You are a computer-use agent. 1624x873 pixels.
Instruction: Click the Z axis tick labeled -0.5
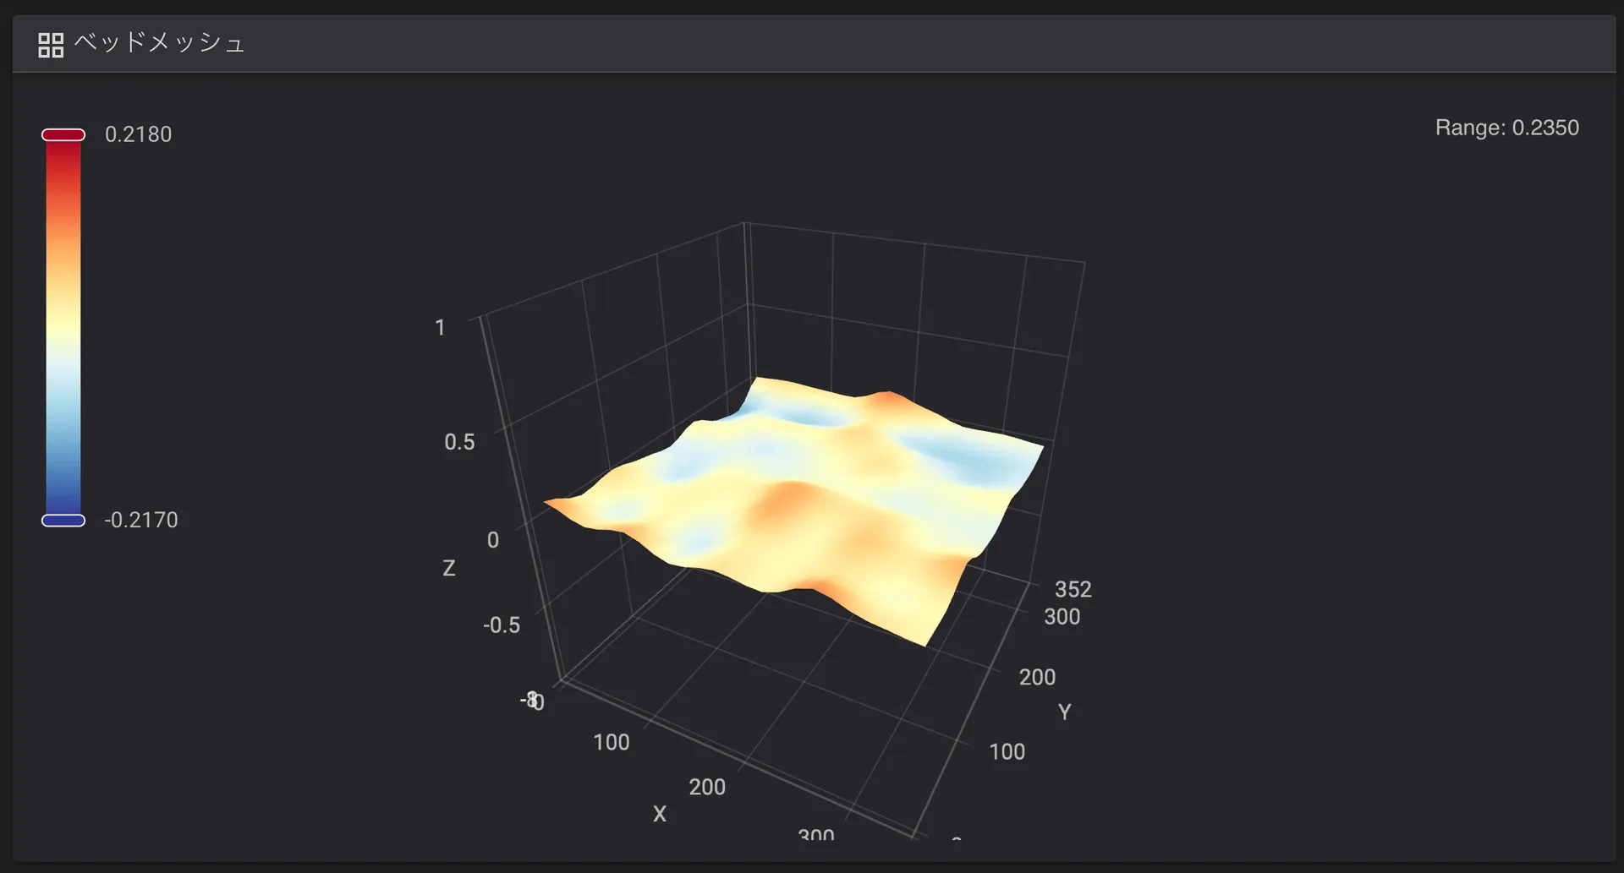[x=501, y=625]
